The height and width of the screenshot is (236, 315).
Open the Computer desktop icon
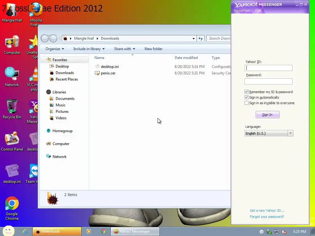(x=12, y=45)
